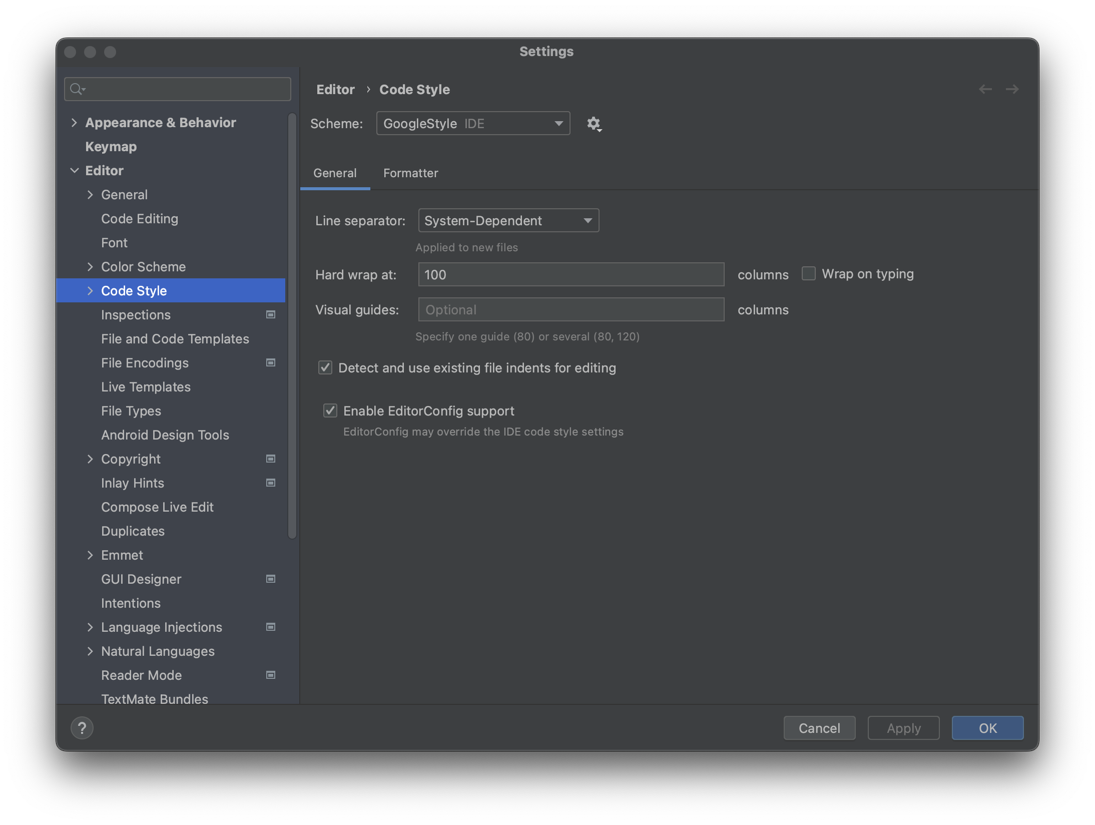Click the project-level icon beside GUI Designer
The image size is (1095, 825).
[x=271, y=579]
